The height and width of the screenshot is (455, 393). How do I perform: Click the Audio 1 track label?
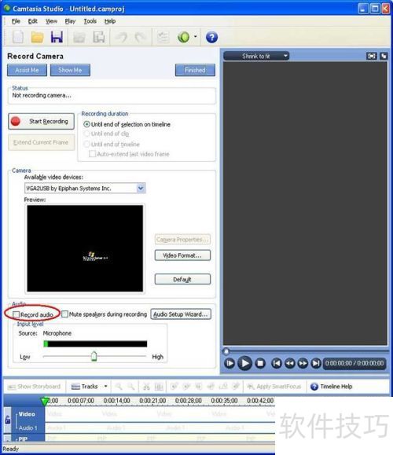click(x=28, y=428)
